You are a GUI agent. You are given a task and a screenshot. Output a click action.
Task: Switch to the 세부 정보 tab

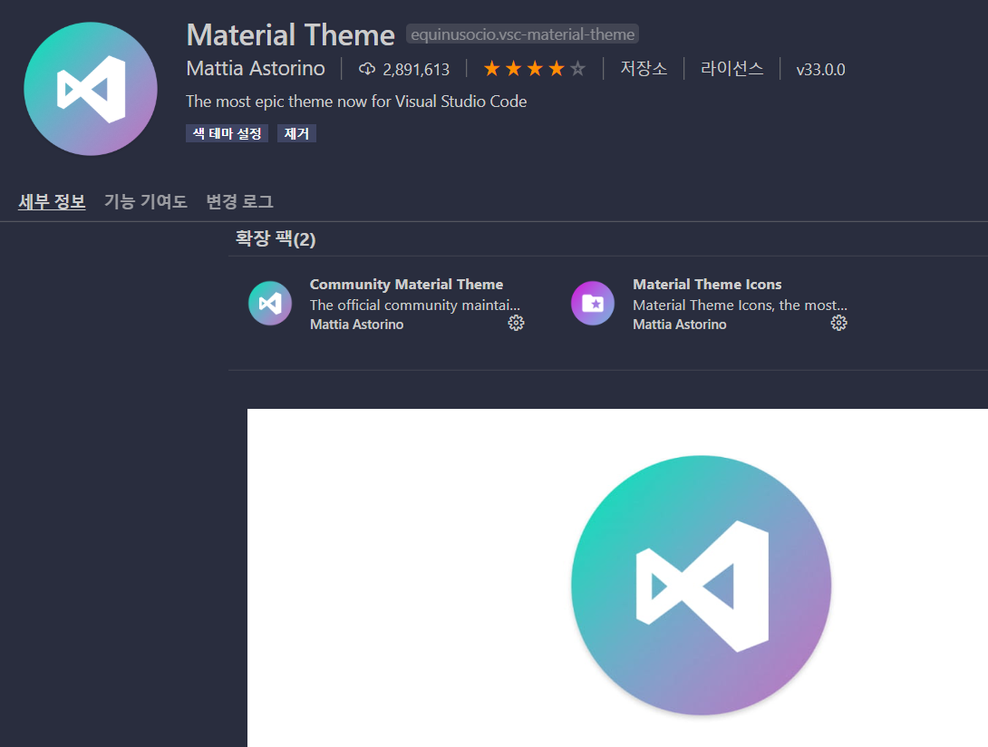point(52,202)
